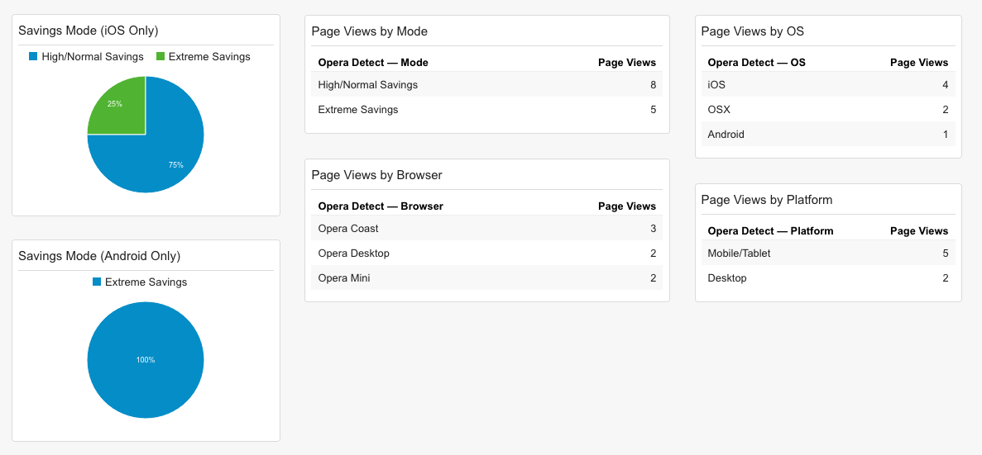Click the 100% Android pie chart
982x455 pixels.
(146, 360)
